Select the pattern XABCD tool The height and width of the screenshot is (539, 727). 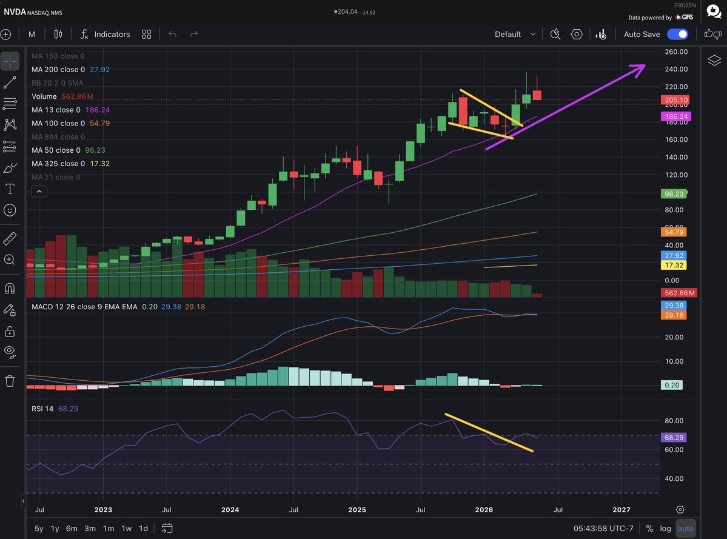click(x=10, y=124)
